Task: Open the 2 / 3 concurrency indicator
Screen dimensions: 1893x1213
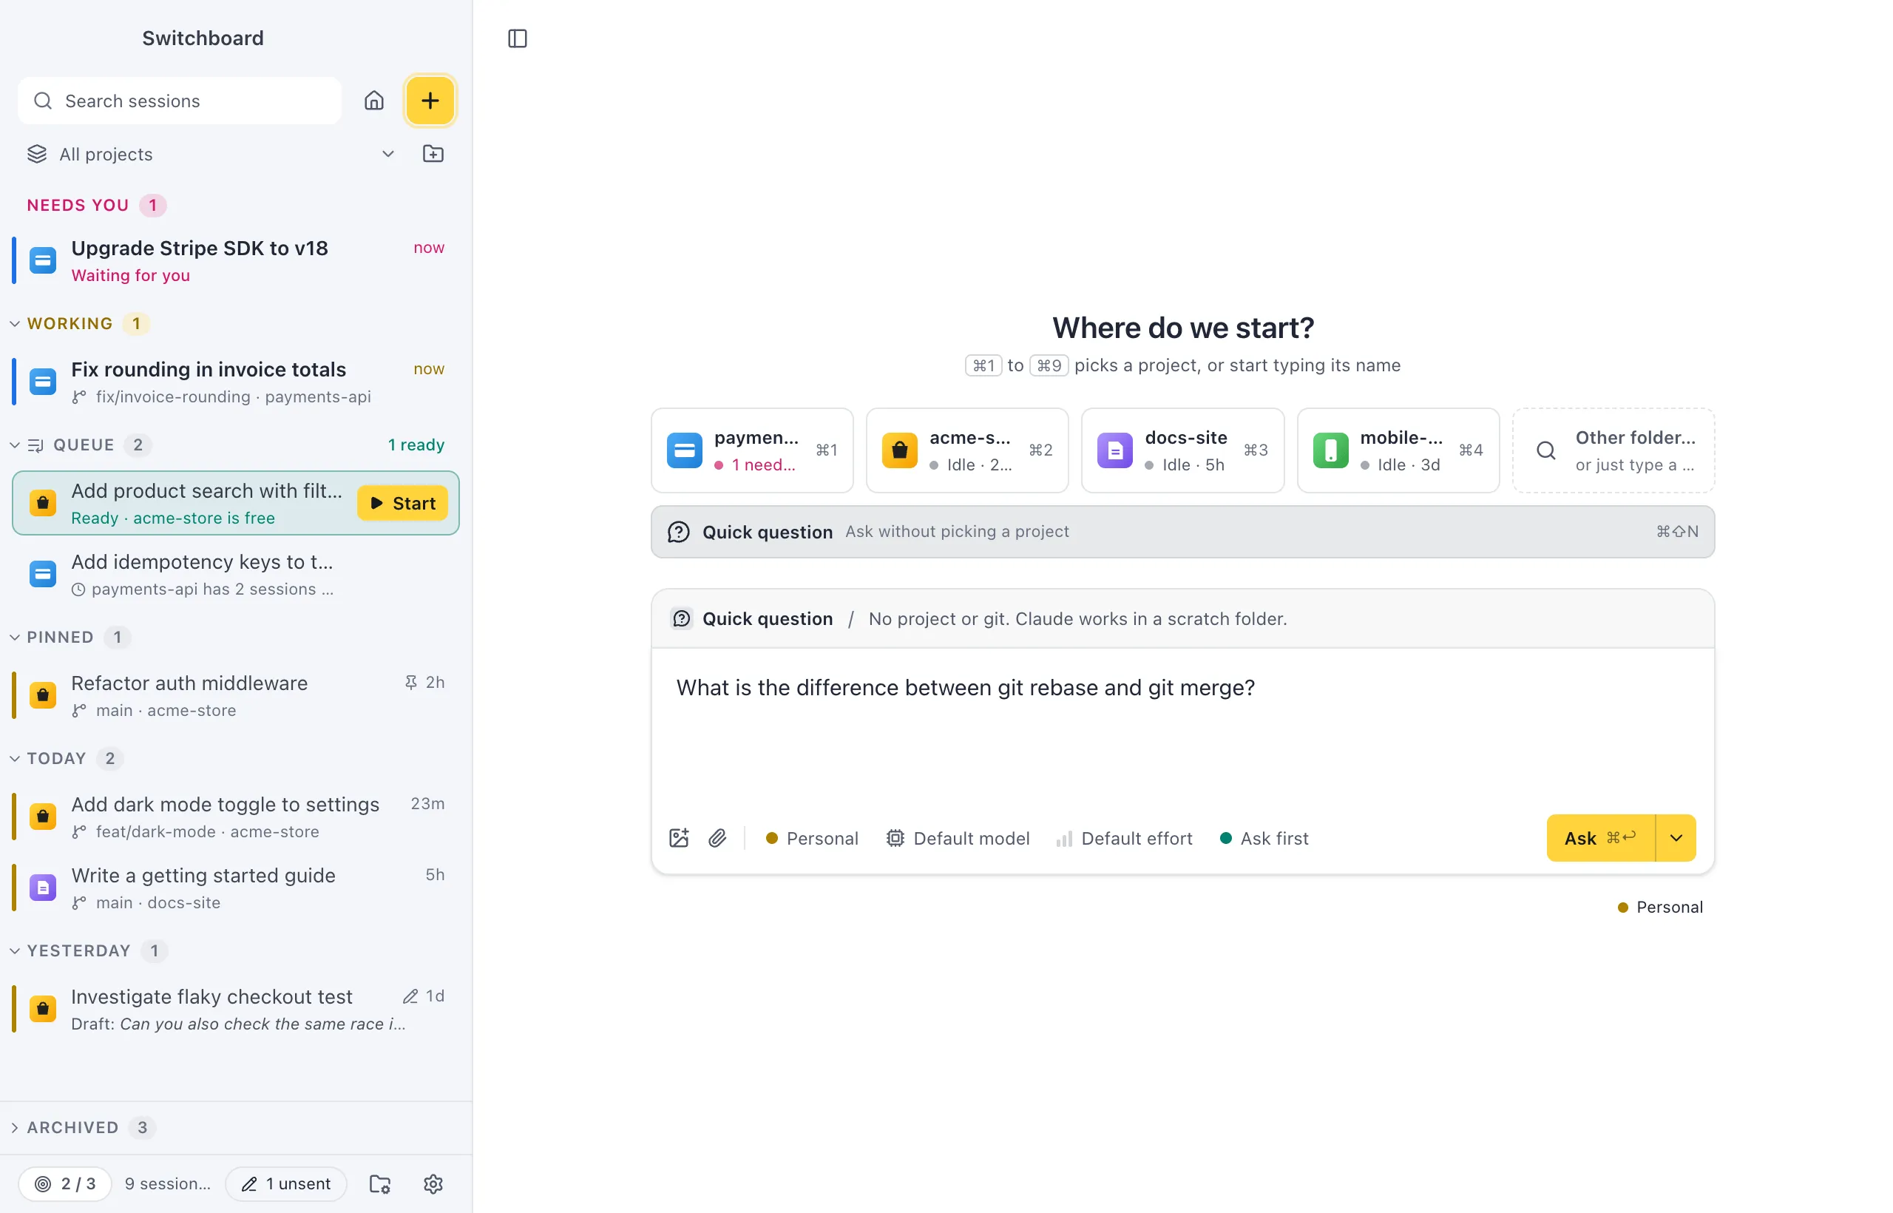Action: click(x=64, y=1184)
